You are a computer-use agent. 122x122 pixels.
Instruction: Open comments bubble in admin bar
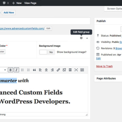click(x=4, y=3)
